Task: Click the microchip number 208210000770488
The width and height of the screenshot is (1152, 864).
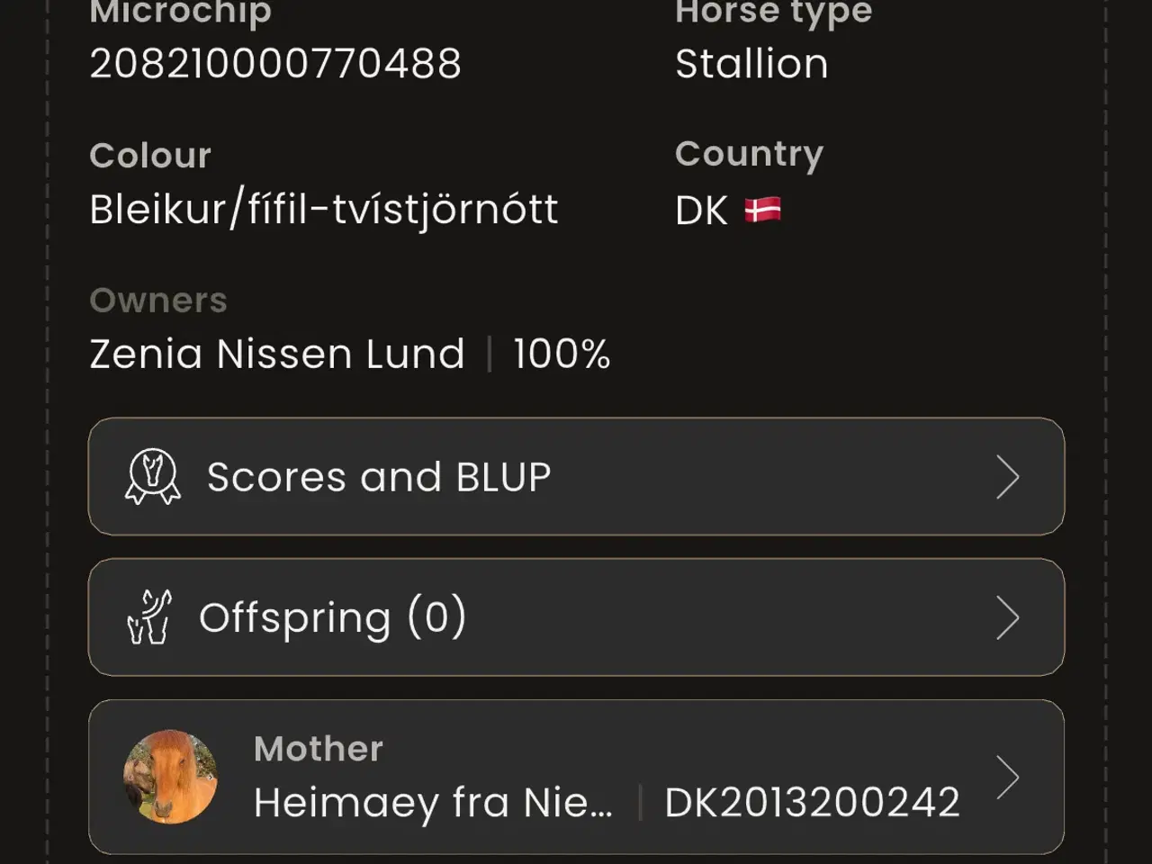Action: coord(275,62)
